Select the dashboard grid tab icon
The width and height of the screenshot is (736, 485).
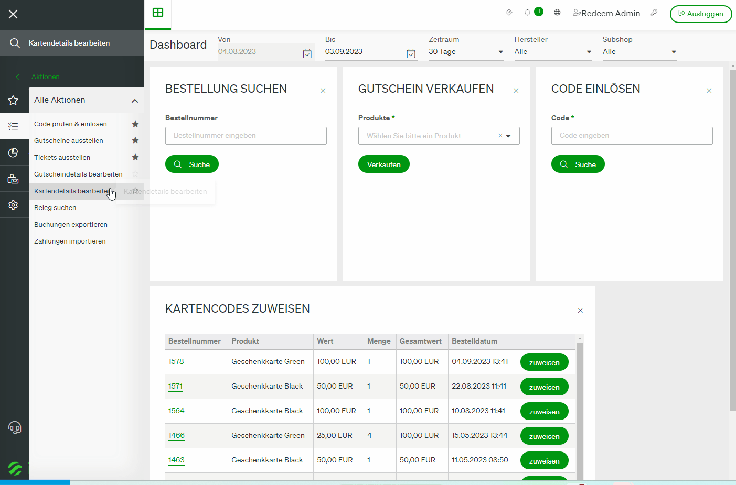[x=158, y=13]
